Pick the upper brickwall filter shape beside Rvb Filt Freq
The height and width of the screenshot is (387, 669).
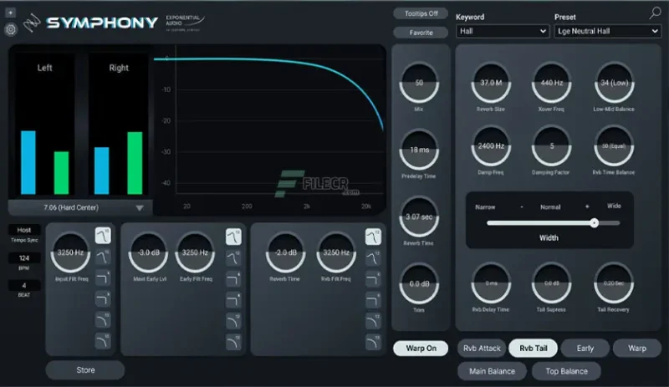pyautogui.click(x=373, y=280)
